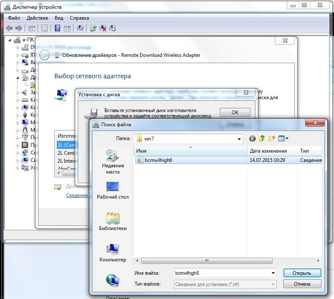Open Компьютер in places bar
Viewport: 334px width, 299px height.
(x=113, y=253)
